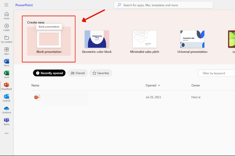Click the Jul 28, 2023 date cell
The width and height of the screenshot is (235, 156).
153,97
